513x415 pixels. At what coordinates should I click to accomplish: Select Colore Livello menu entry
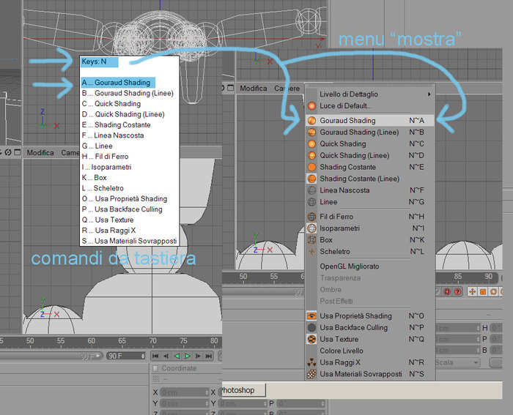[x=370, y=351]
